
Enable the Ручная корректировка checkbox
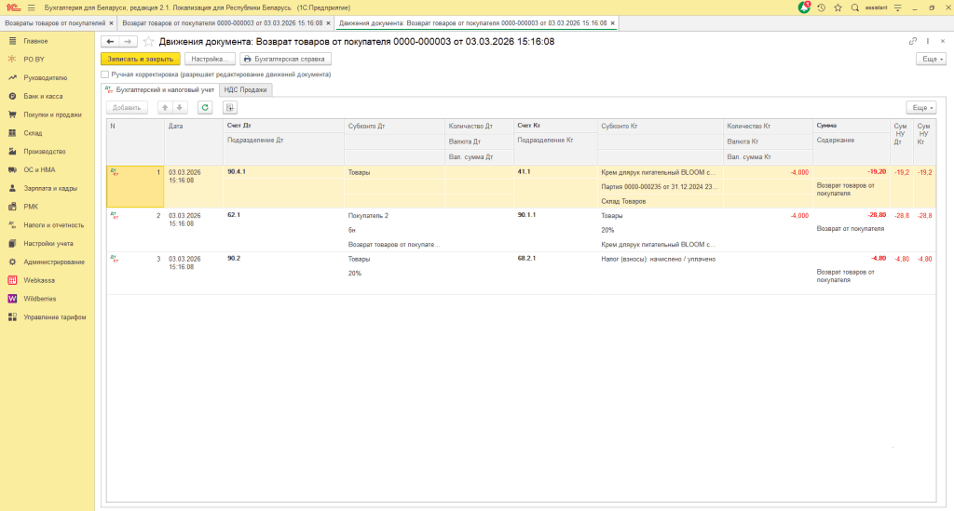click(105, 74)
